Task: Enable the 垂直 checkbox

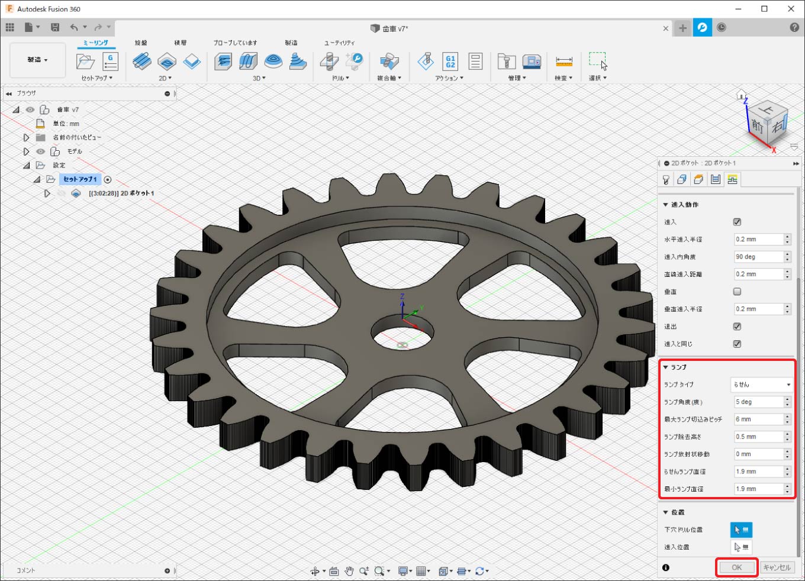Action: coord(737,292)
